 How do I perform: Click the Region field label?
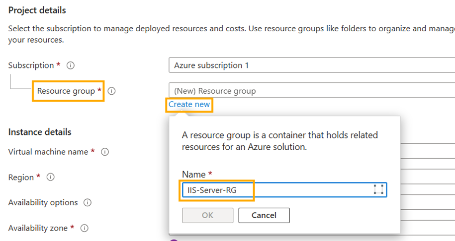(x=21, y=177)
